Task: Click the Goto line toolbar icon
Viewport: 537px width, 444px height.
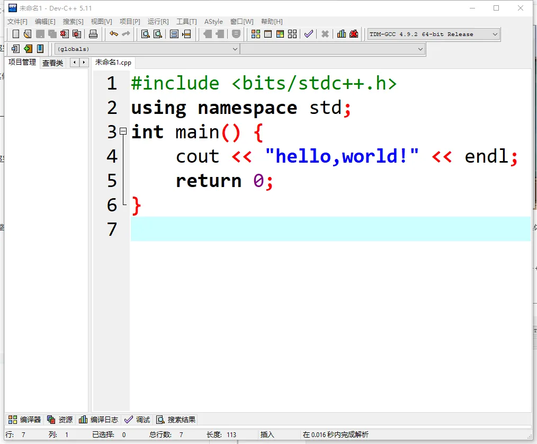Action: point(186,34)
